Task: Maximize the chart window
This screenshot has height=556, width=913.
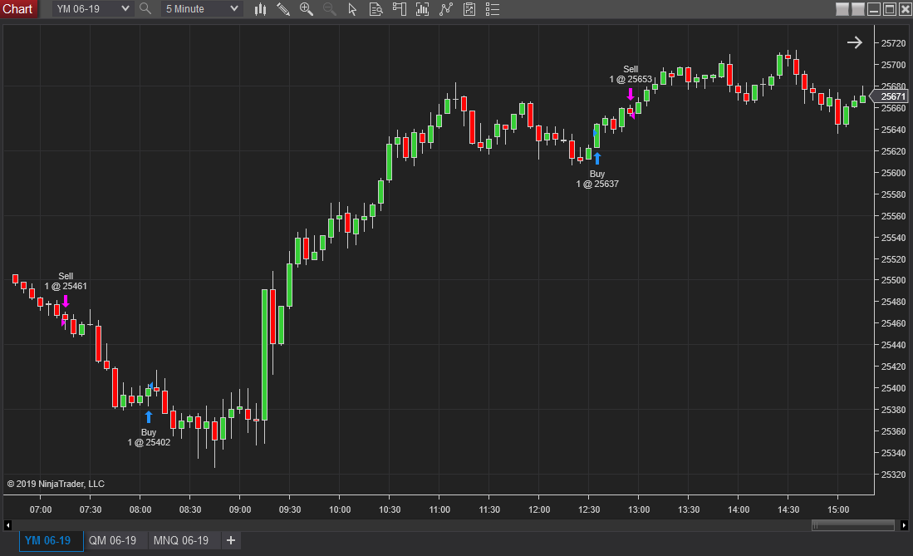Action: tap(890, 9)
